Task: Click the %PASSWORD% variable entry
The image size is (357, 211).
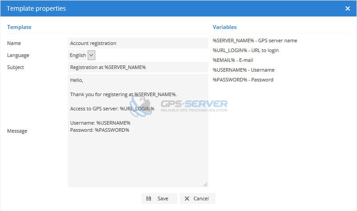Action: 243,80
